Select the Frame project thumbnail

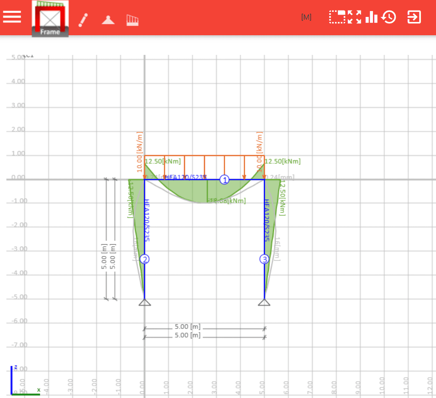50,18
